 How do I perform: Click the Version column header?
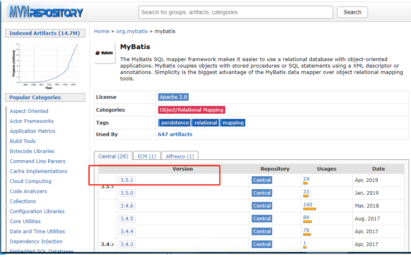click(182, 169)
